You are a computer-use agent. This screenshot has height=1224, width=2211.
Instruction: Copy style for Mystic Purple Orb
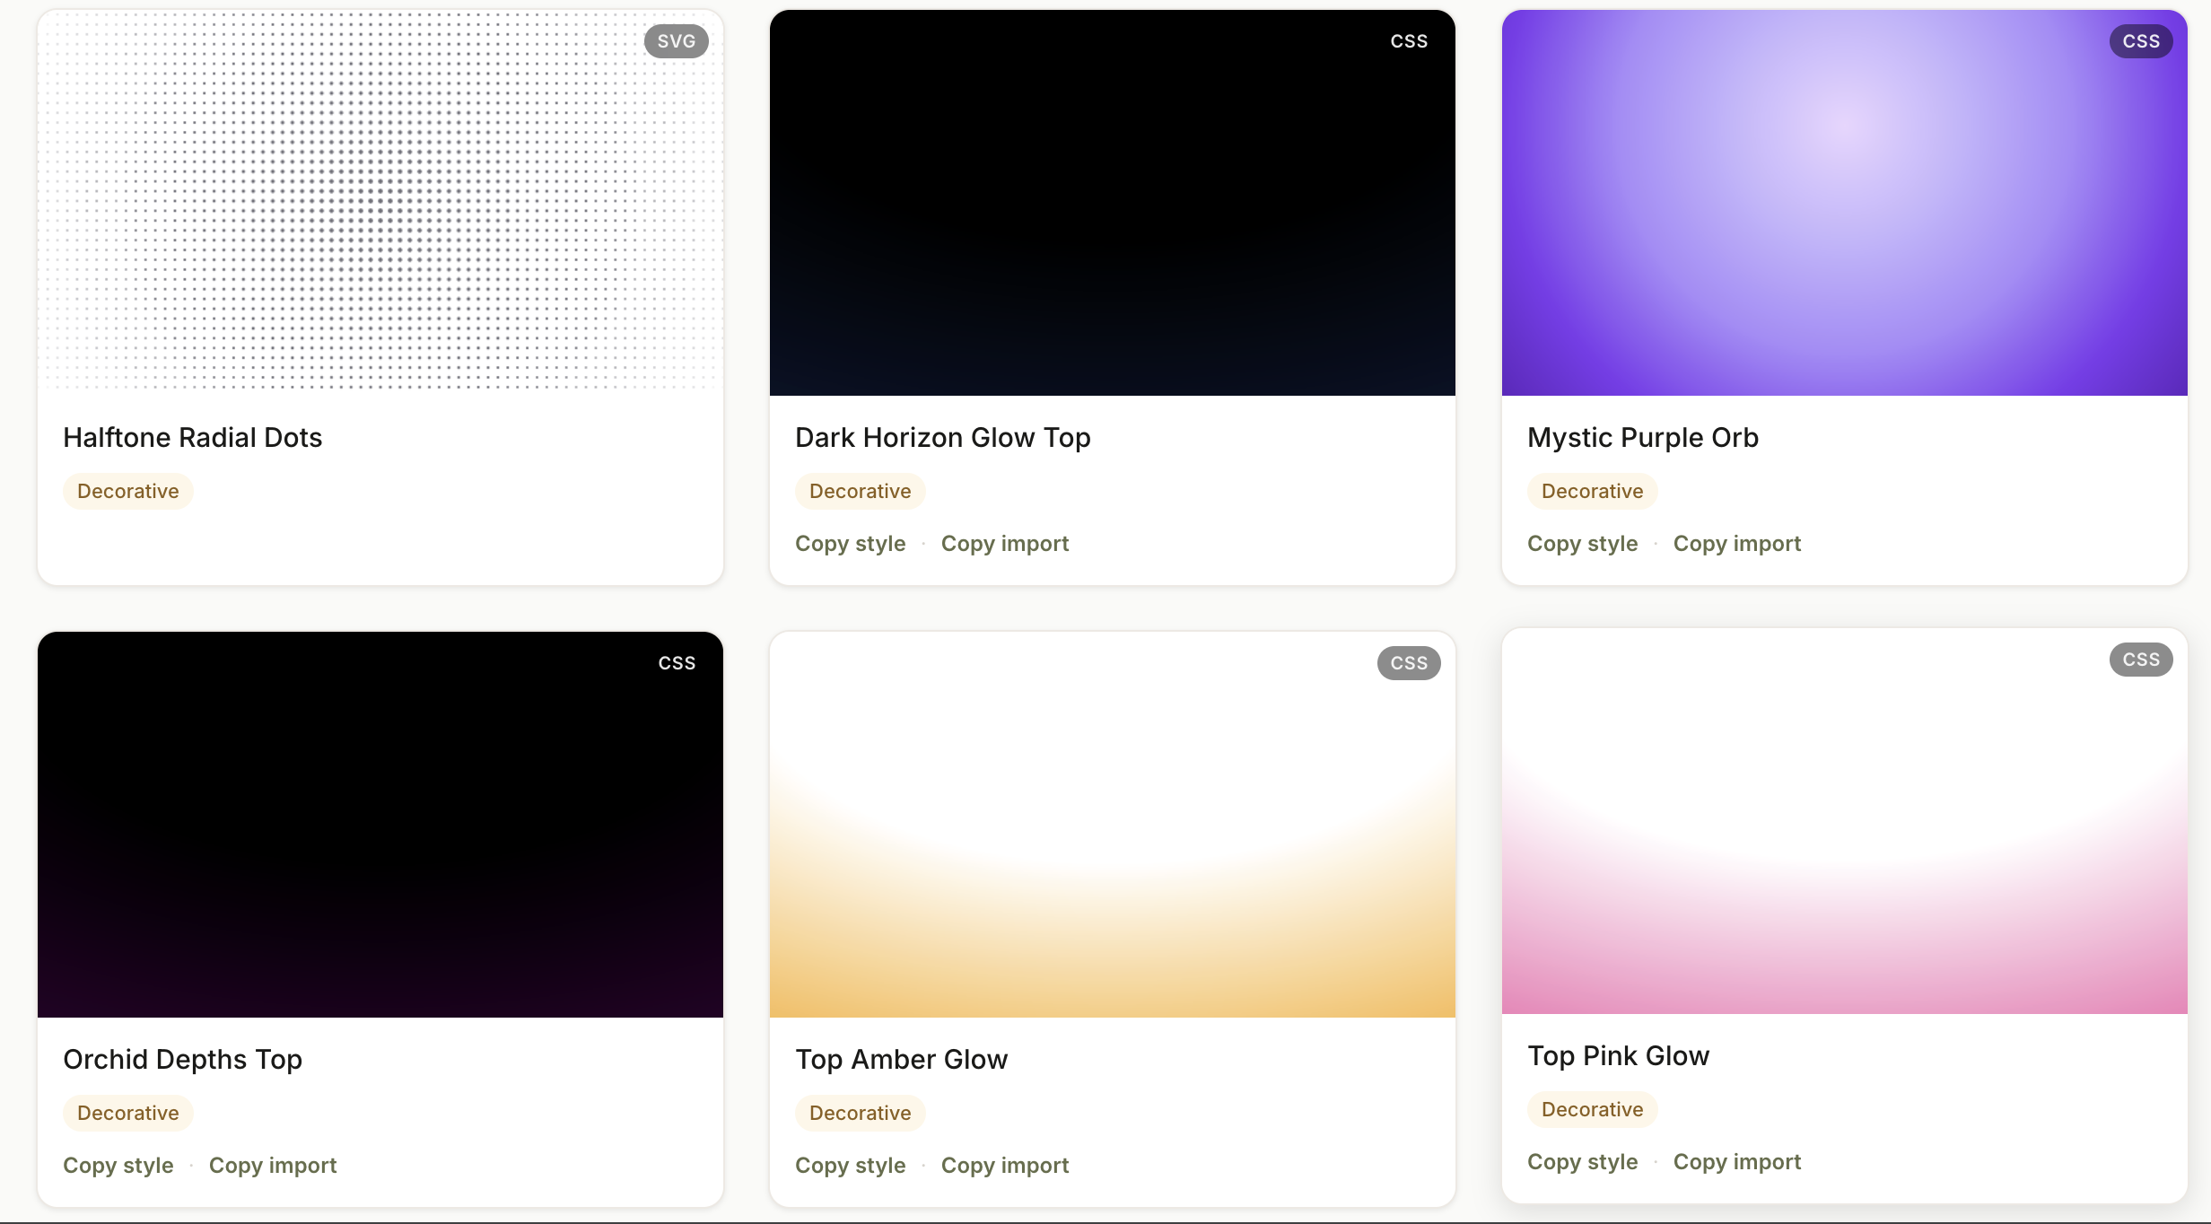[1582, 544]
